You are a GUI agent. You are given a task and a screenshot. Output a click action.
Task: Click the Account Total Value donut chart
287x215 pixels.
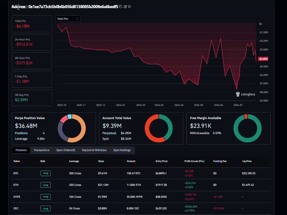tap(159, 128)
